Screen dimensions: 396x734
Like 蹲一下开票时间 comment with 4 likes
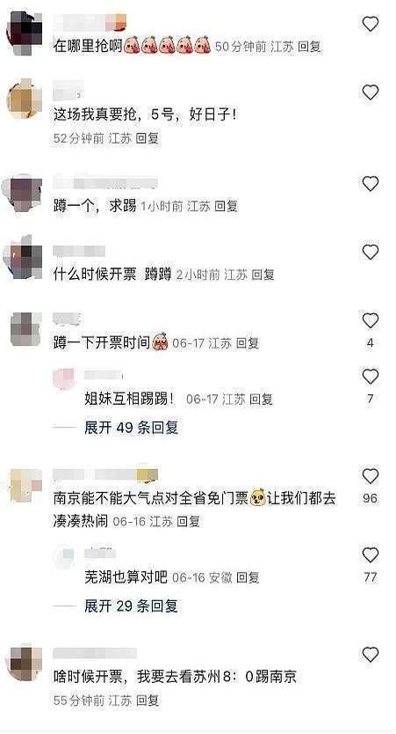[x=370, y=320]
